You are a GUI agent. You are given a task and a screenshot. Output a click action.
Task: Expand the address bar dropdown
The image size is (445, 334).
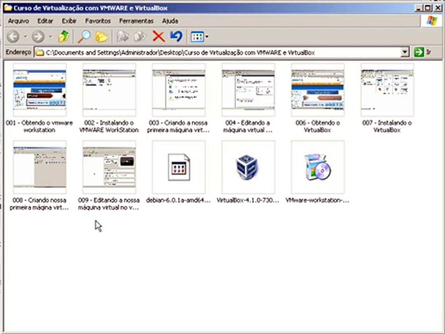point(405,52)
